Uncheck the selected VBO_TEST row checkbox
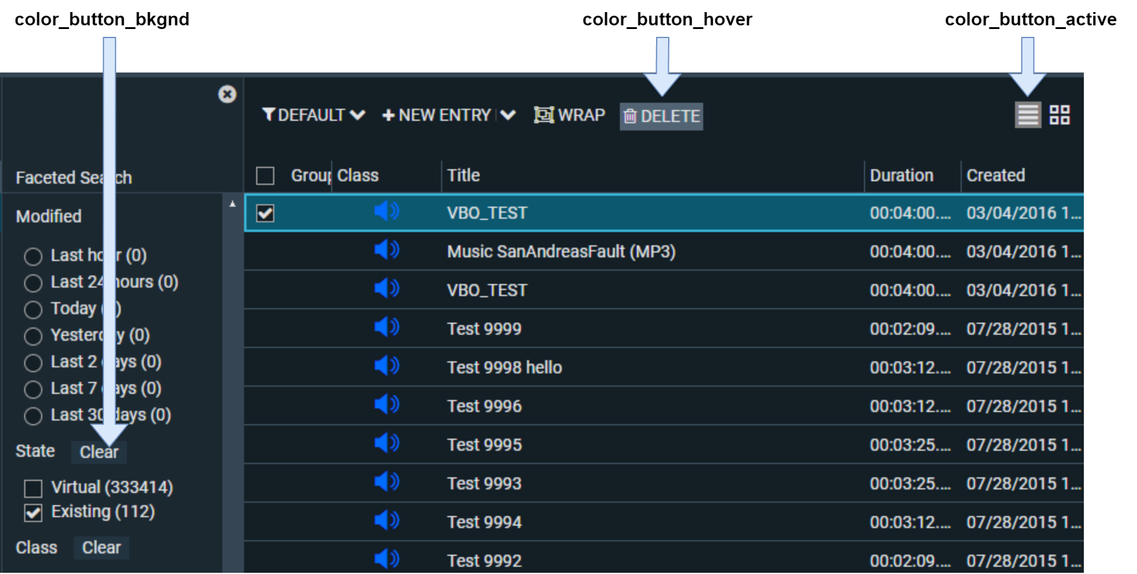Screen dimensions: 1137x574 pos(265,213)
